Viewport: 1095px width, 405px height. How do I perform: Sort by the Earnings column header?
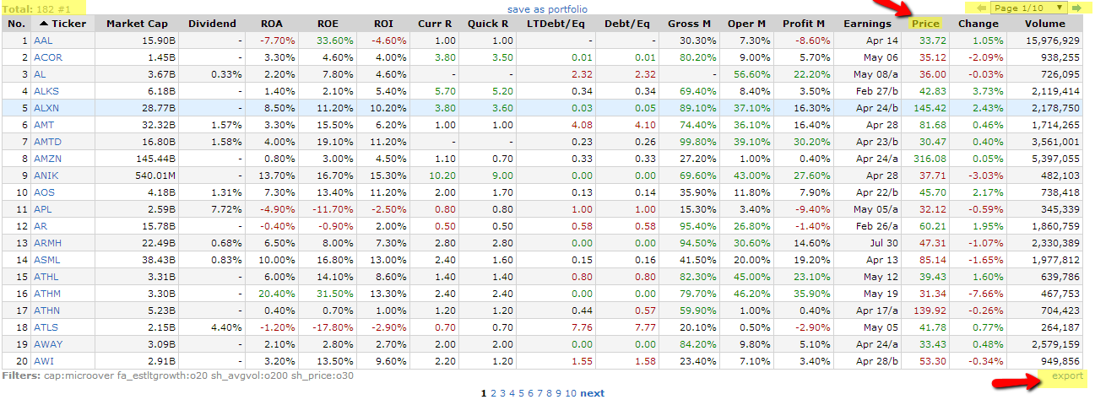(x=867, y=24)
